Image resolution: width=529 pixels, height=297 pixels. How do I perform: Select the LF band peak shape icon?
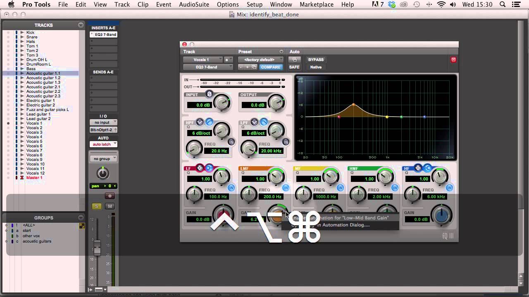point(200,168)
